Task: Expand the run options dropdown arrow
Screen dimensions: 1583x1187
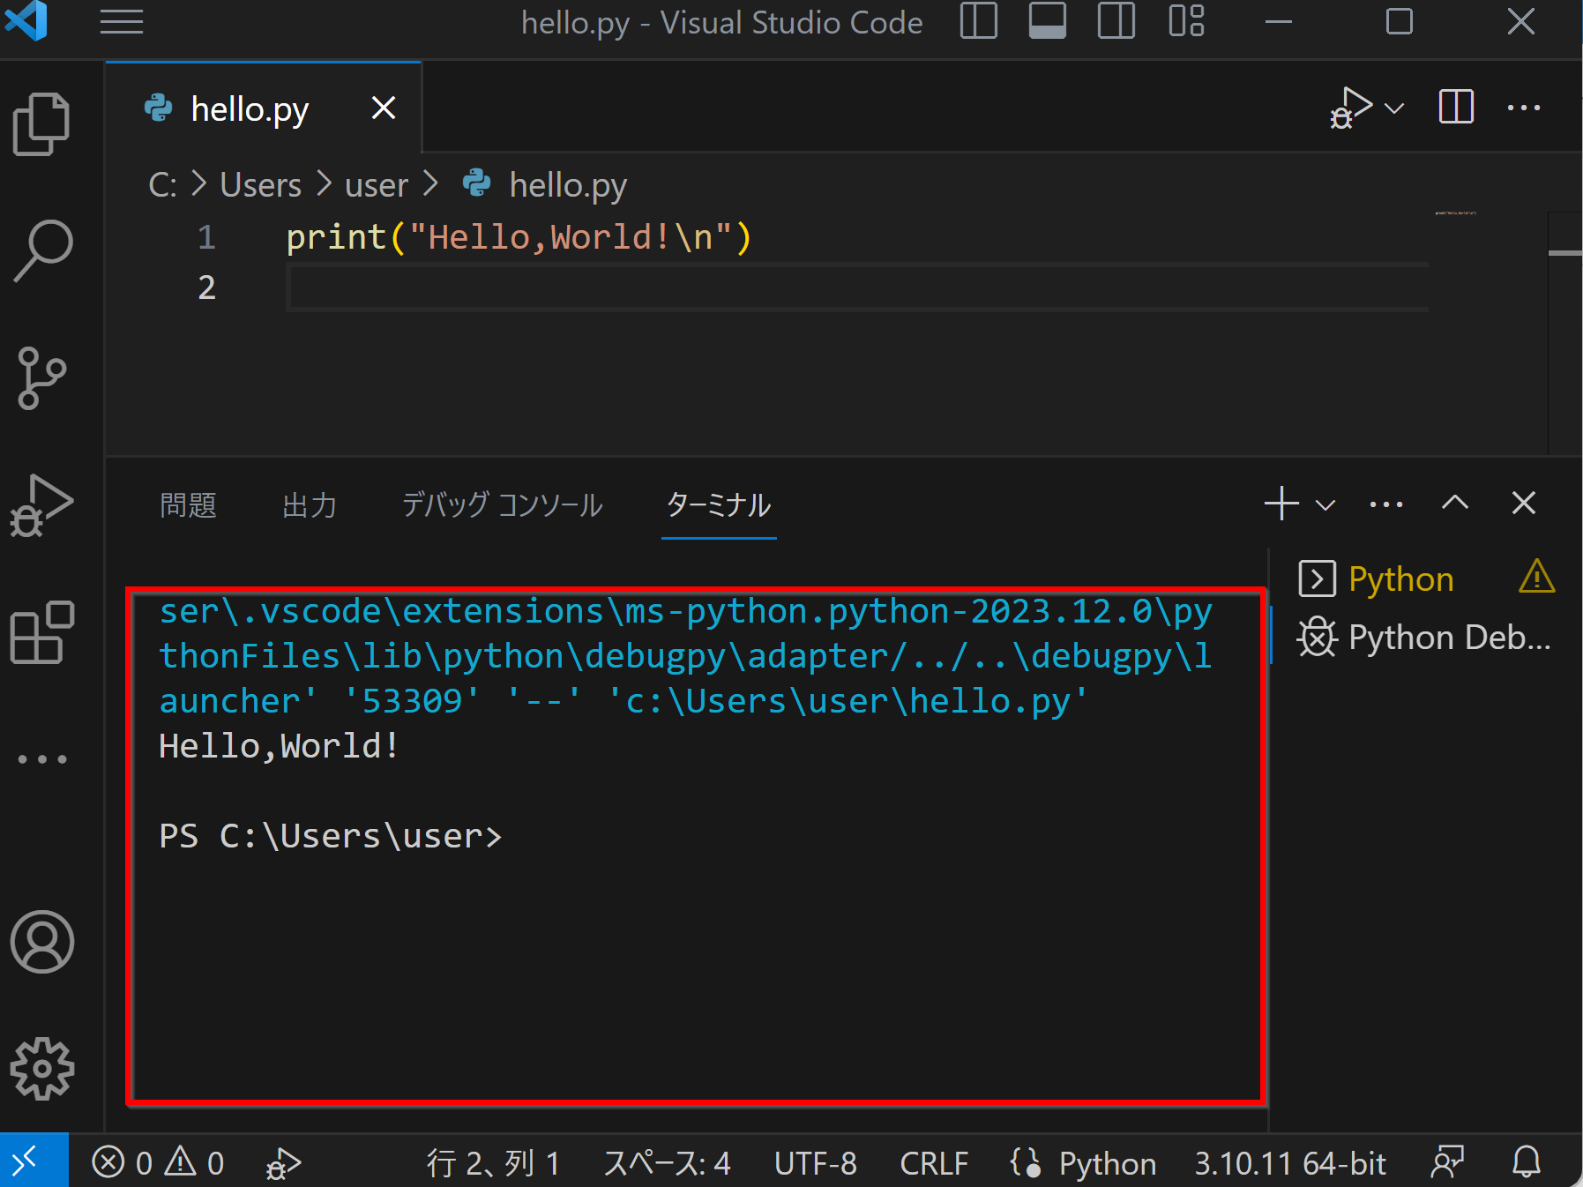Action: click(x=1394, y=108)
